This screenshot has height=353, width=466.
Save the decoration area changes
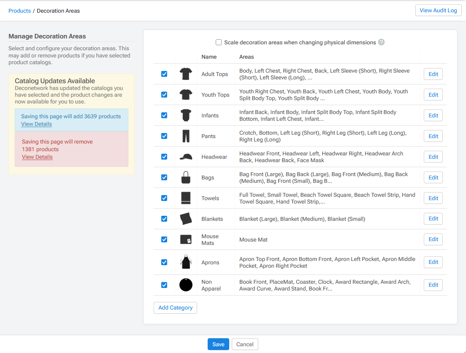[218, 344]
